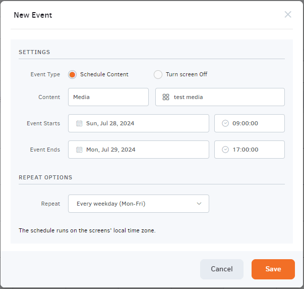Save the new event
Screen dimensions: 304x289
(273, 269)
